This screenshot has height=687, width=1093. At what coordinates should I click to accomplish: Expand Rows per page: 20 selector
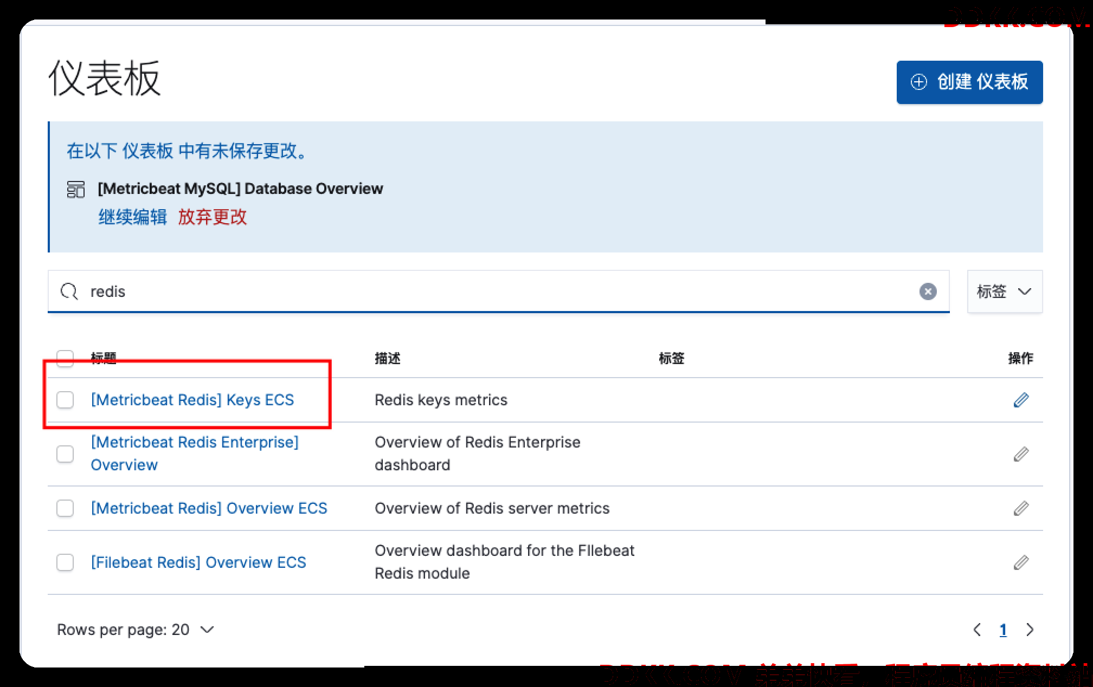[x=136, y=630]
